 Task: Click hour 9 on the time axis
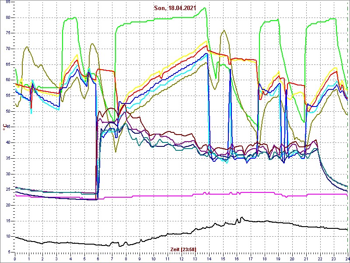click(140, 259)
